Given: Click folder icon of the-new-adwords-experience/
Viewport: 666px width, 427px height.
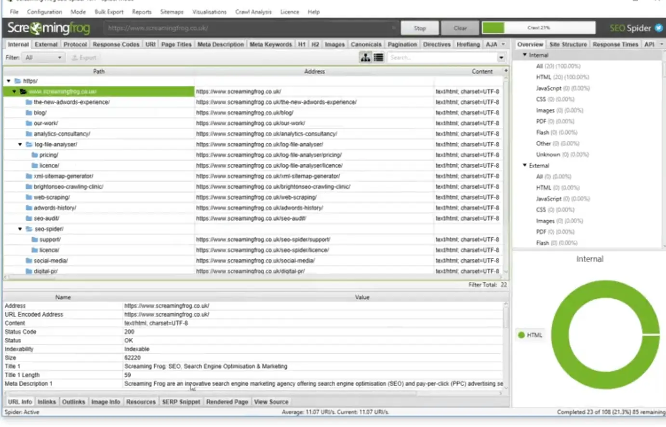Looking at the screenshot, I should tap(29, 102).
